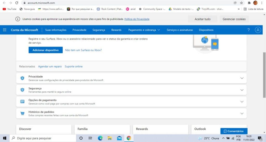This screenshot has width=266, height=142.
Task: Open the TinyURL.com bookmark
Action: (210, 9)
